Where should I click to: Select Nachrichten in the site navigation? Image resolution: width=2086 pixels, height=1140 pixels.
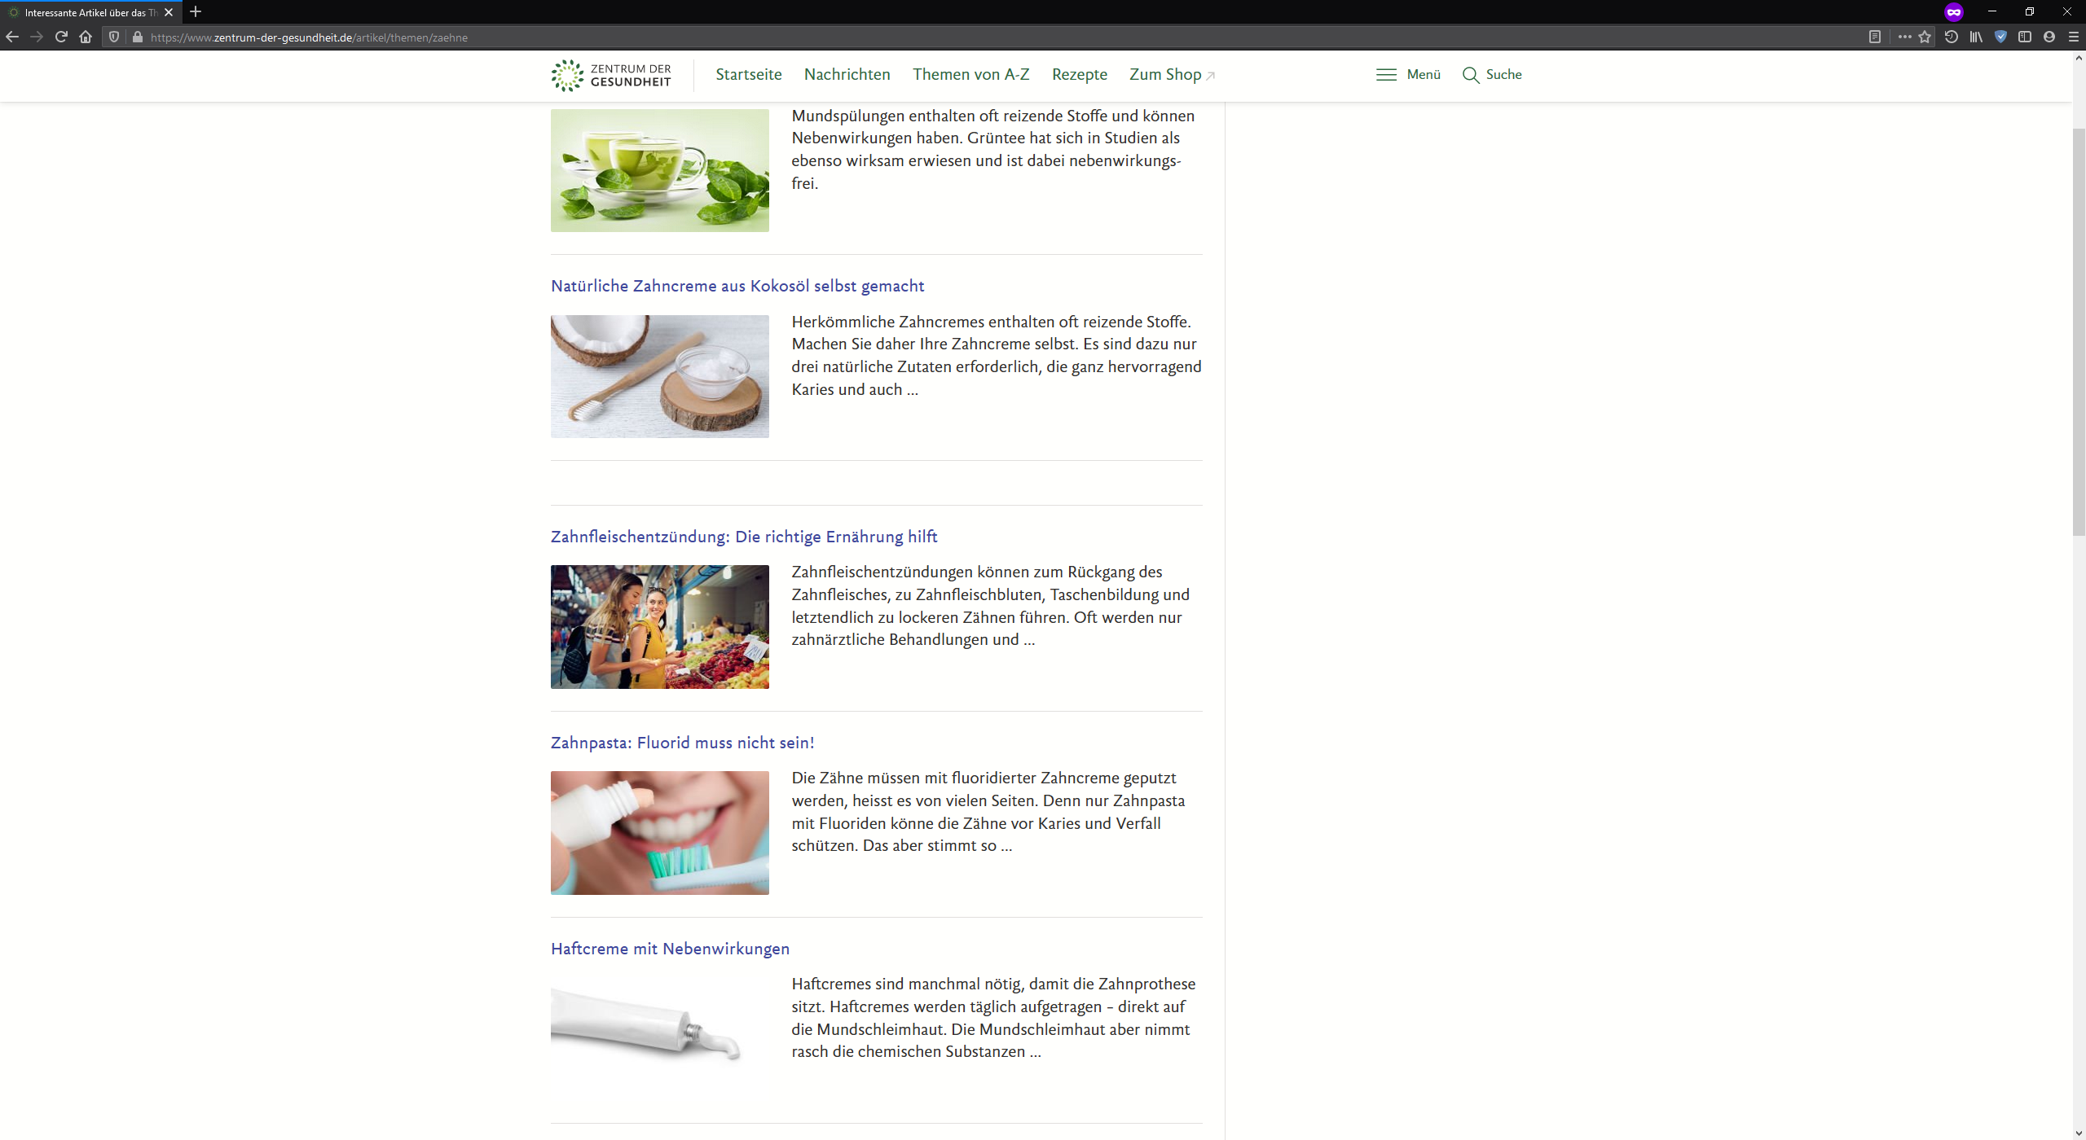847,74
